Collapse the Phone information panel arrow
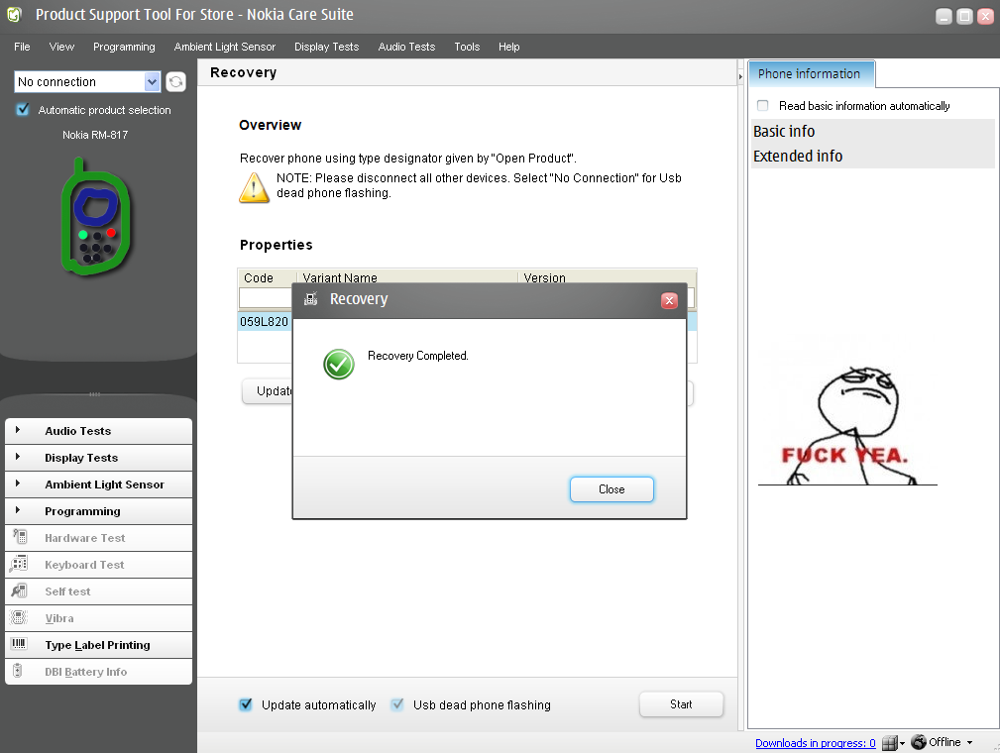This screenshot has width=1000, height=753. [740, 76]
